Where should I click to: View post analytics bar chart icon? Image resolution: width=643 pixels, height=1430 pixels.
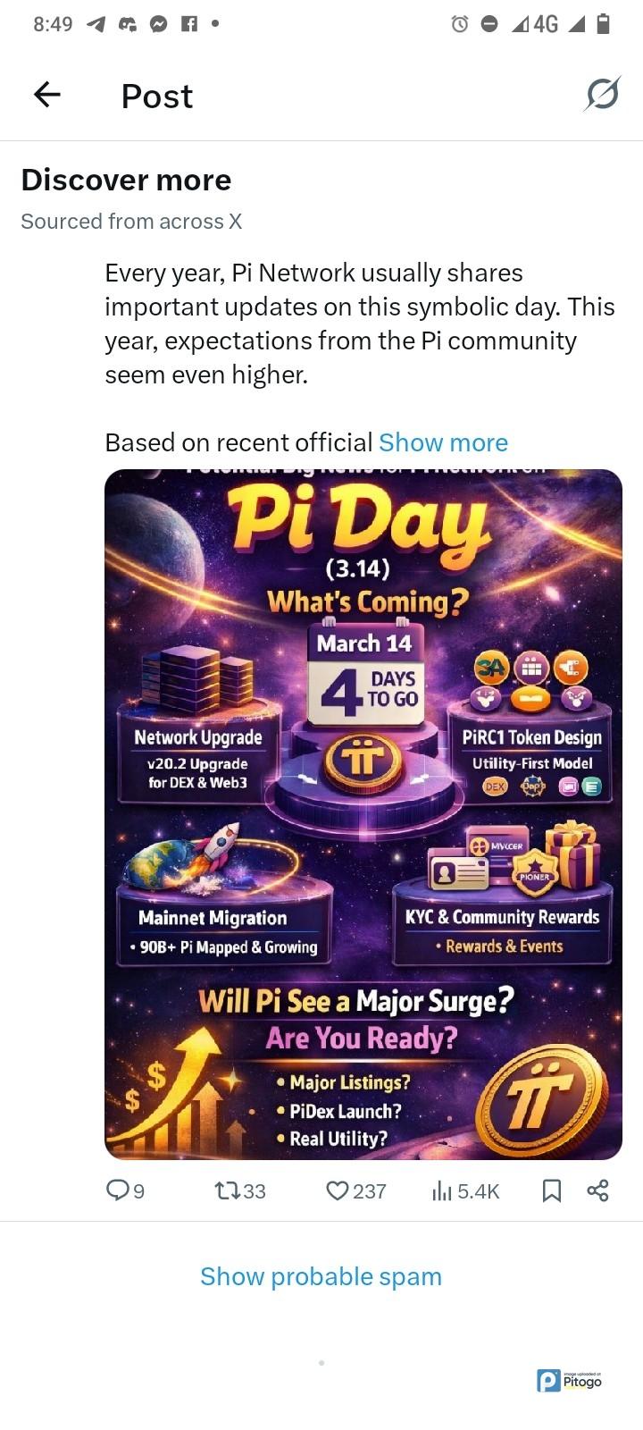[442, 1190]
